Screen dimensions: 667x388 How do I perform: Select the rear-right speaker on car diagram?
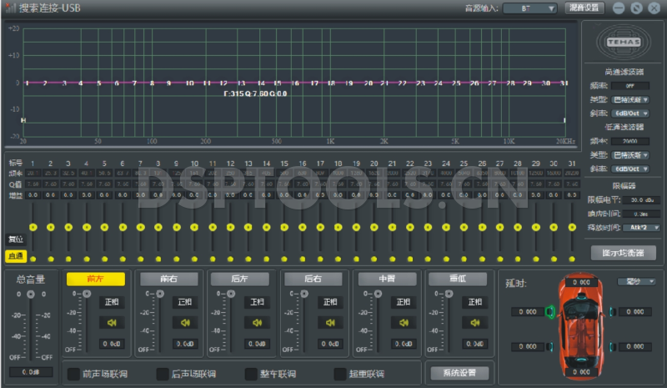pos(614,347)
